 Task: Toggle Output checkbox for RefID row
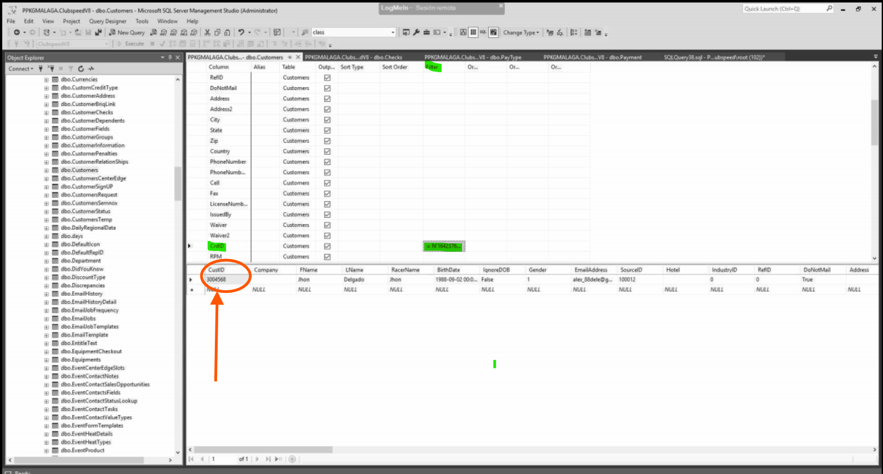327,78
